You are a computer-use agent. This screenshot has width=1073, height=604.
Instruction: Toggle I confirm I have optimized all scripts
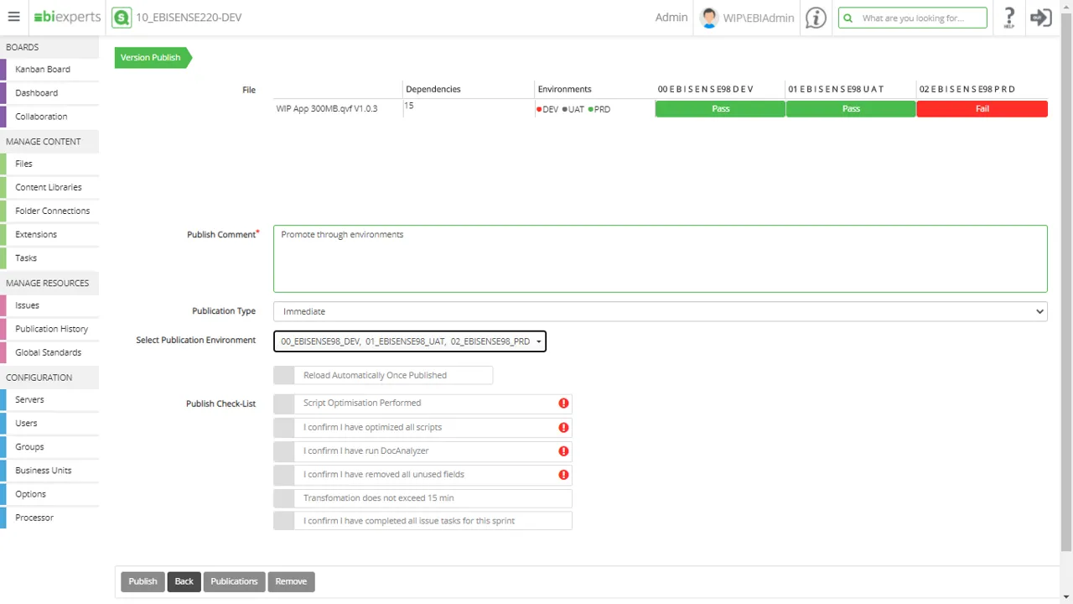[284, 428]
